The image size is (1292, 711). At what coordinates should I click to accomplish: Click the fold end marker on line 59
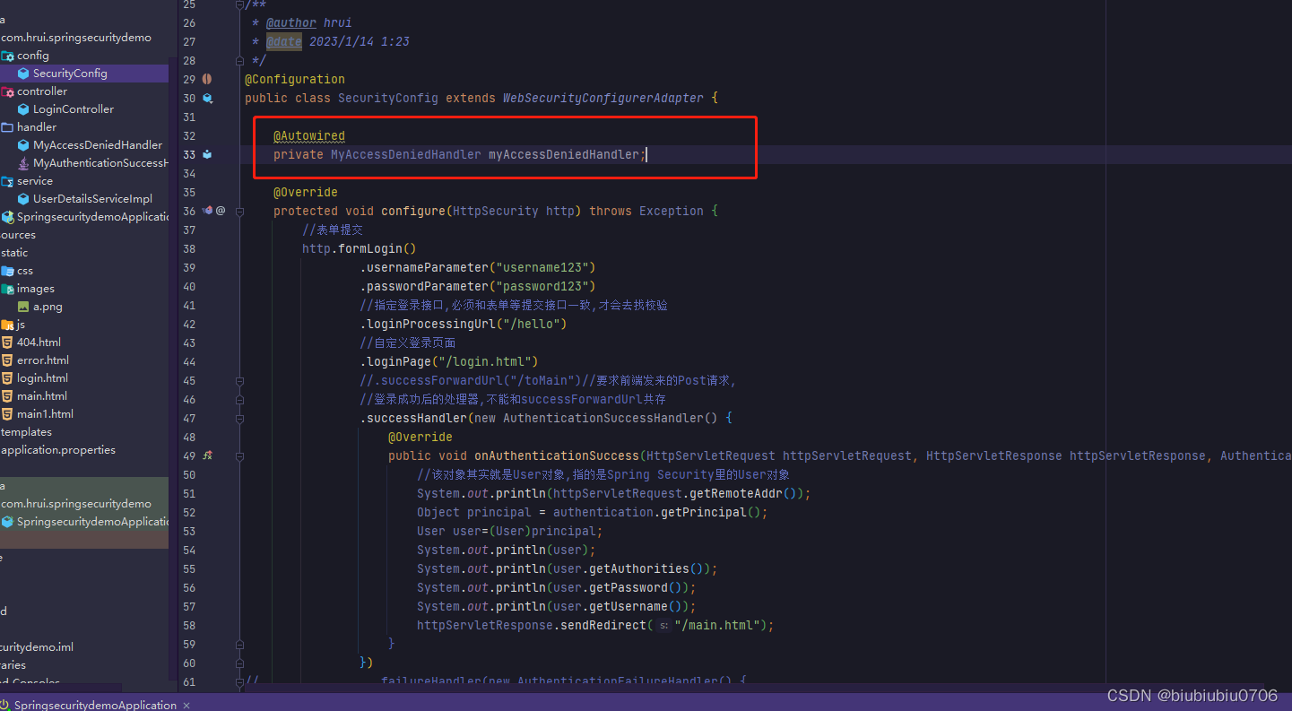pyautogui.click(x=239, y=644)
